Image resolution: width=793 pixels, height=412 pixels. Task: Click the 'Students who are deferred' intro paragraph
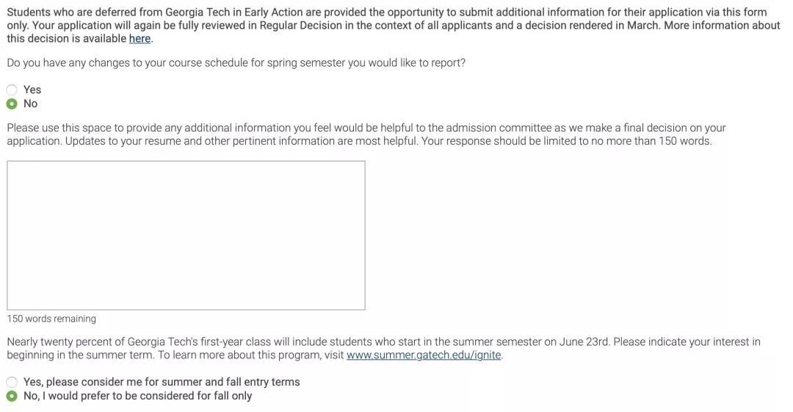point(394,25)
